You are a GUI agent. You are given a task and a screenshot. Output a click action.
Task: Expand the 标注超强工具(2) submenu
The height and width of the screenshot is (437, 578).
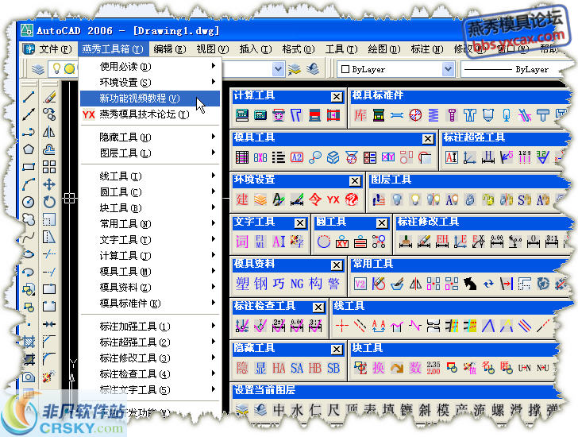click(150, 342)
